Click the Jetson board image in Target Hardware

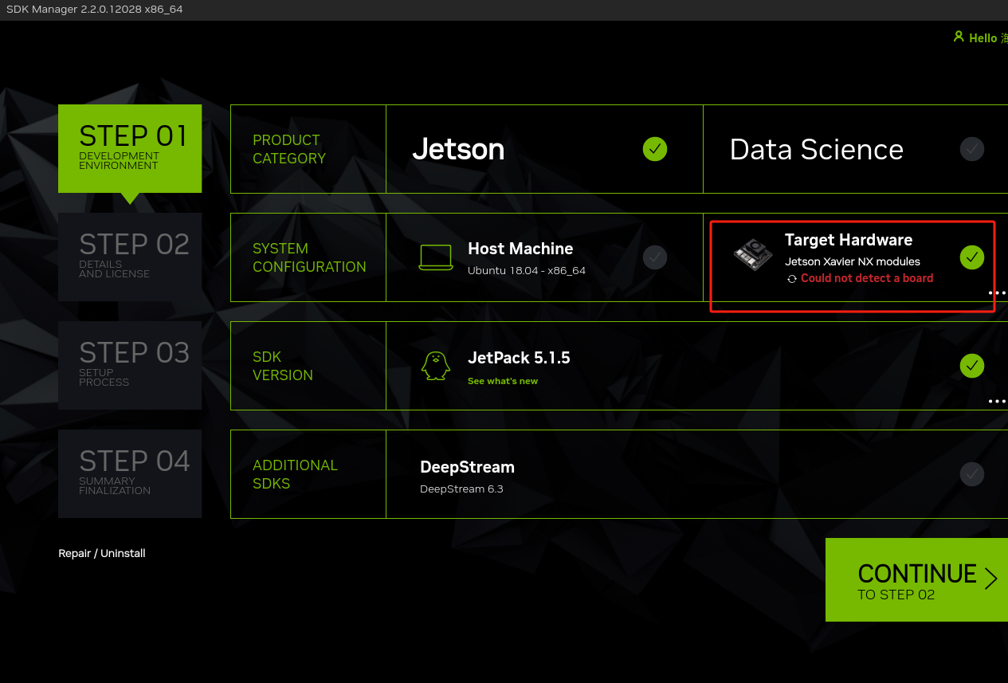(752, 254)
